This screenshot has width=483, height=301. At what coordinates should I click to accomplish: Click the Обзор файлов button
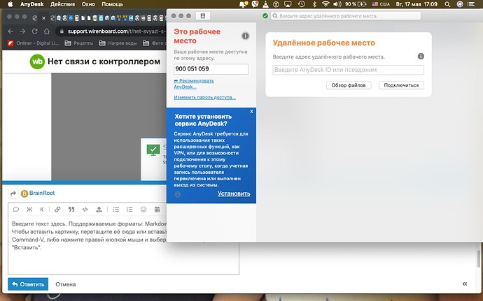(x=349, y=85)
